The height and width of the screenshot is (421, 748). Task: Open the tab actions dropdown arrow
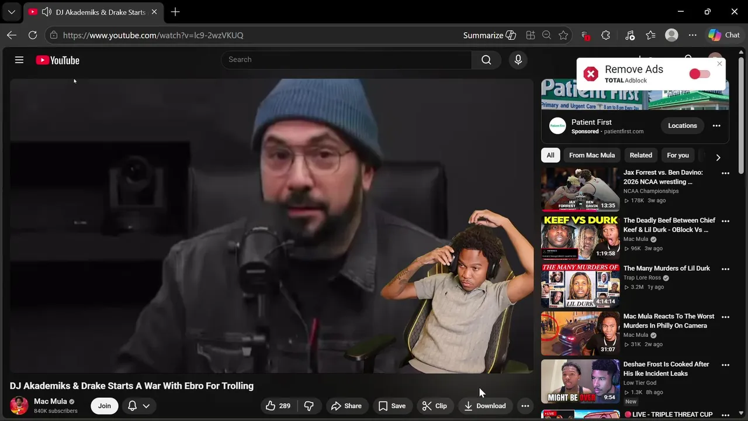coord(11,12)
